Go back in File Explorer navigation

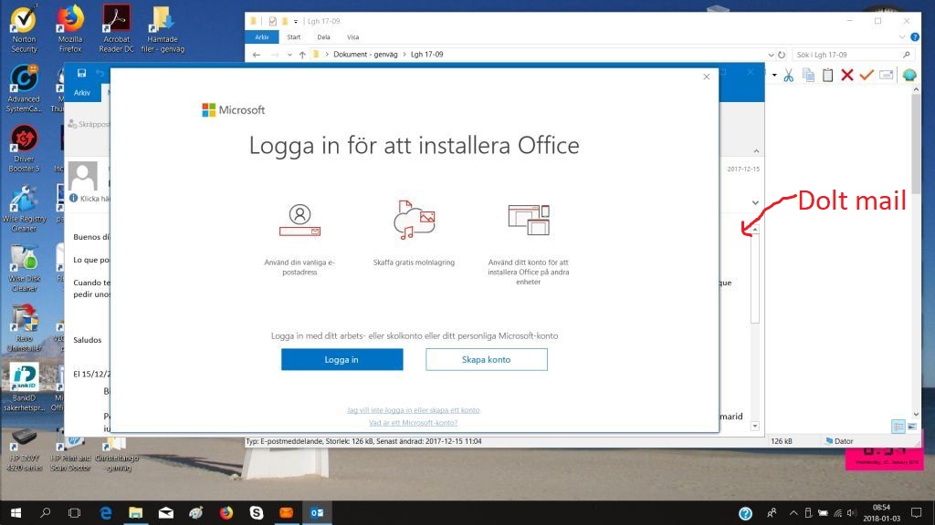click(x=257, y=55)
